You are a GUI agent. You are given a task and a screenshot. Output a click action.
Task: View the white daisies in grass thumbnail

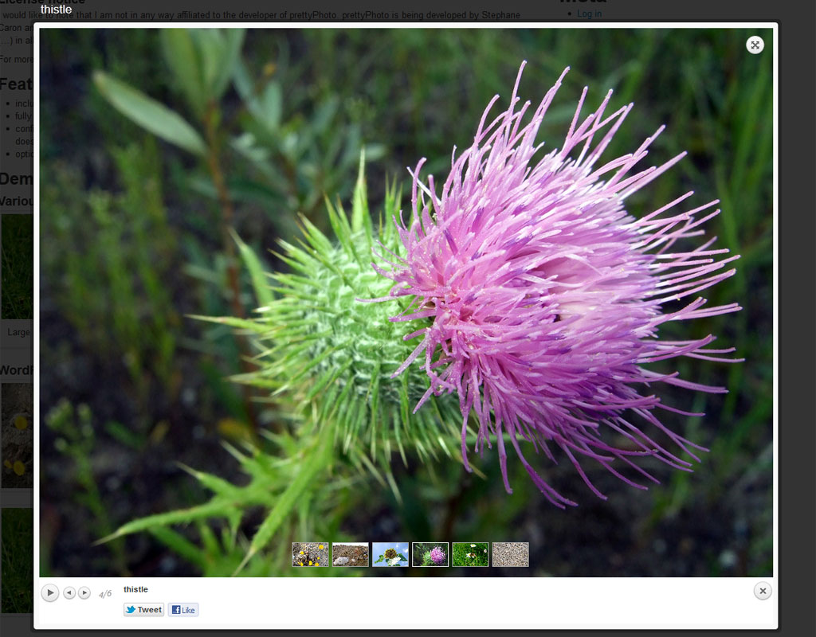click(470, 554)
